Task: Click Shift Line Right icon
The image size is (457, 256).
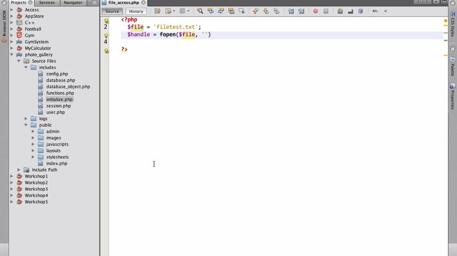Action: 301,11
